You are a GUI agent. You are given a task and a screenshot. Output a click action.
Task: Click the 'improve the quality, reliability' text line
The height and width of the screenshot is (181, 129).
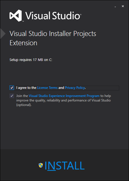pos(63,100)
